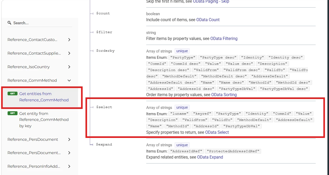Click the $filter parameter name
This screenshot has height=175, width=329.
tap(104, 32)
